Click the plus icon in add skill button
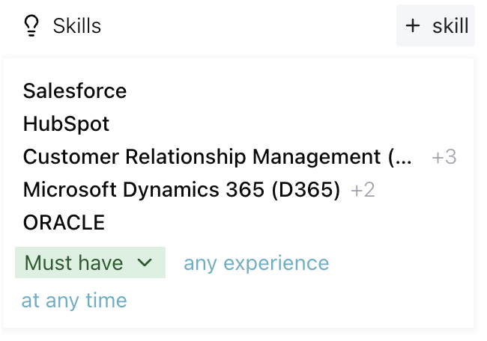 click(413, 26)
